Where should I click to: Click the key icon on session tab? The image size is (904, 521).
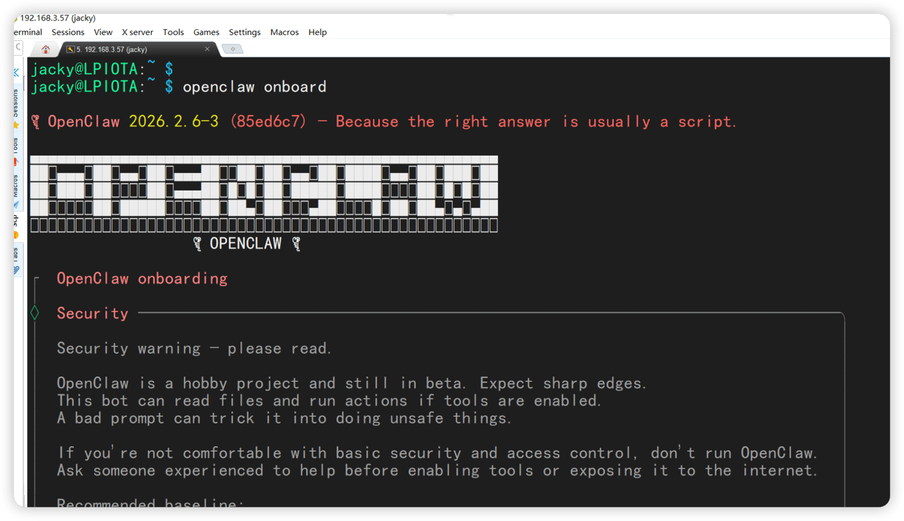tap(71, 49)
